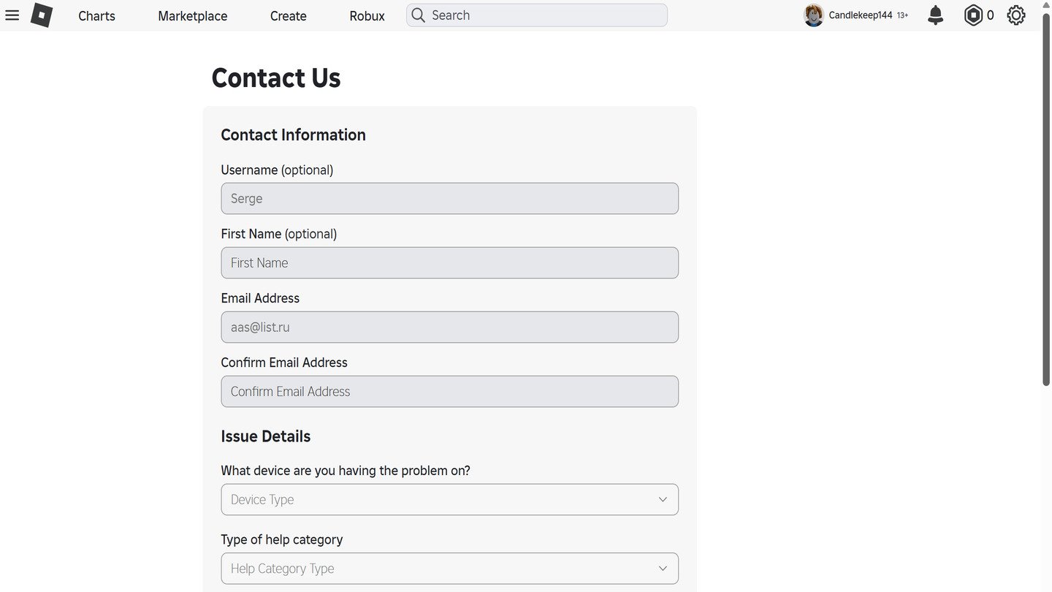The image size is (1052, 592).
Task: Go to the Marketplace tab
Action: click(193, 15)
